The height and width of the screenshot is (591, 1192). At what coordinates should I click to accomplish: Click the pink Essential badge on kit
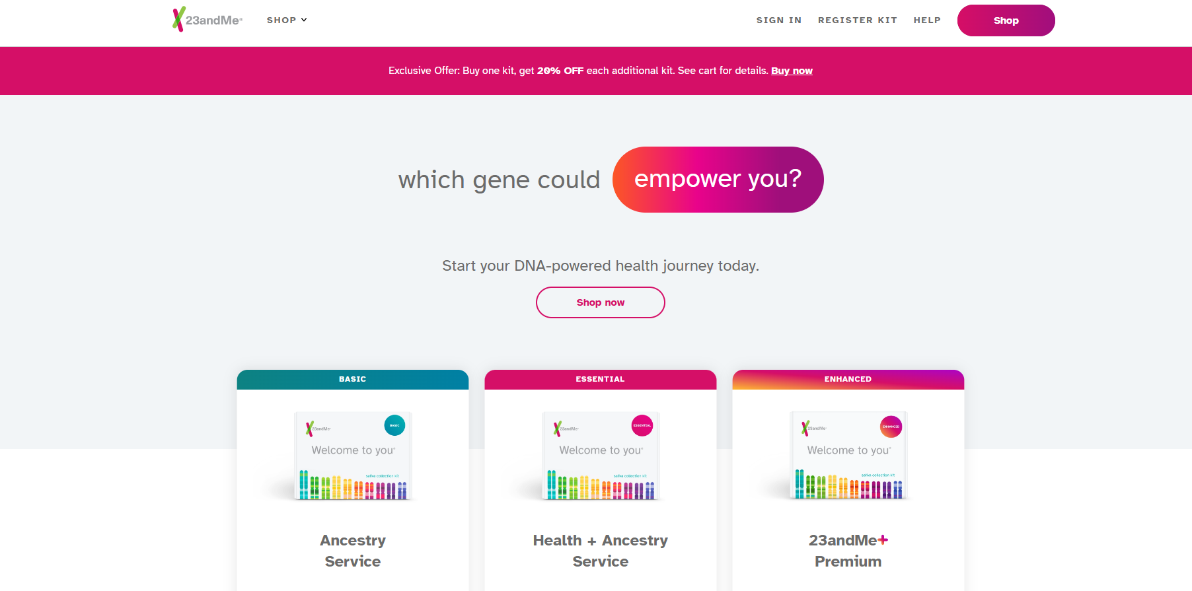(x=642, y=425)
